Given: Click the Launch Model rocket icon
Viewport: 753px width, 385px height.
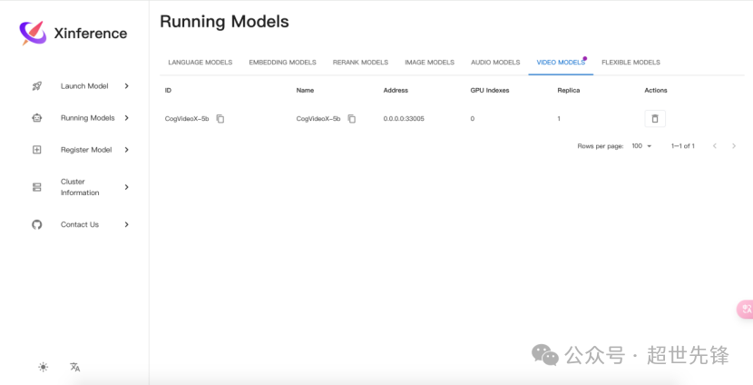Looking at the screenshot, I should click(x=37, y=86).
